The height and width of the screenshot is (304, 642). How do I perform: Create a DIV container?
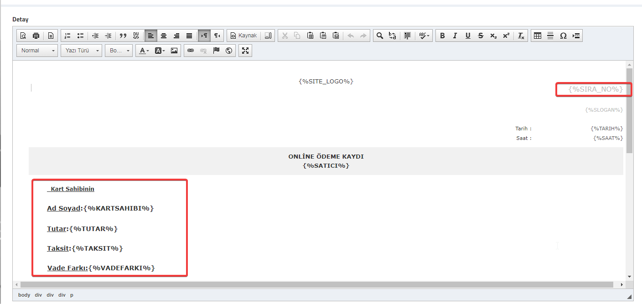(136, 36)
